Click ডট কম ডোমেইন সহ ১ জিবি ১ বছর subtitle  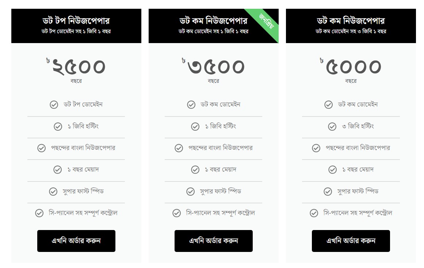point(213,31)
